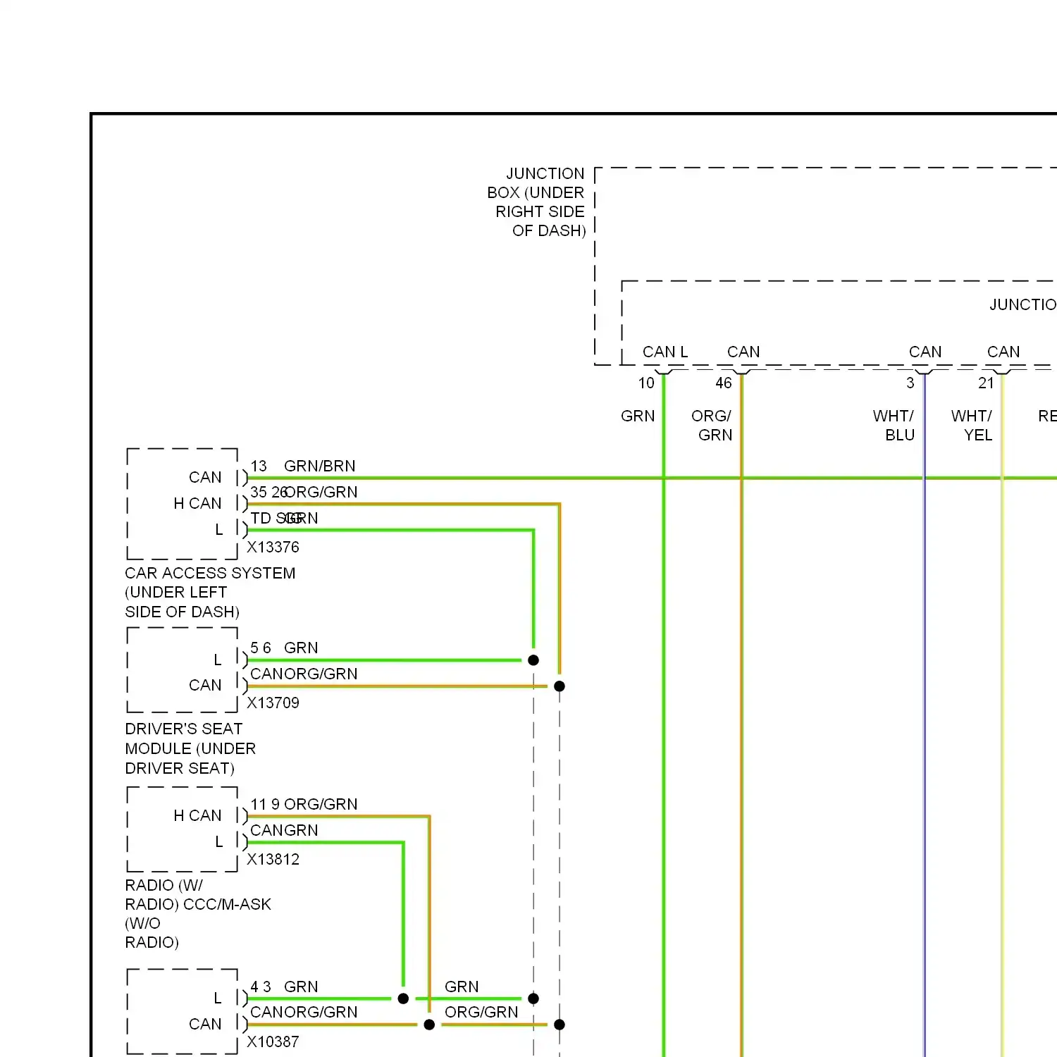Image resolution: width=1057 pixels, height=1057 pixels.
Task: Select the CAN L terminal label in junction box
Action: pyautogui.click(x=665, y=352)
